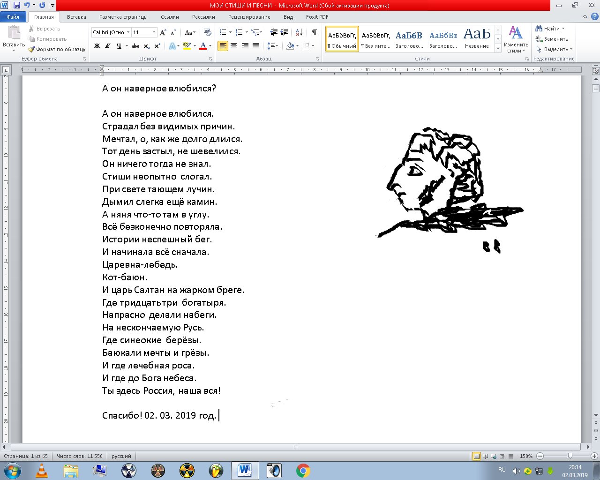The width and height of the screenshot is (600, 480).
Task: Click the Format Painter brush icon
Action: pyautogui.click(x=31, y=49)
